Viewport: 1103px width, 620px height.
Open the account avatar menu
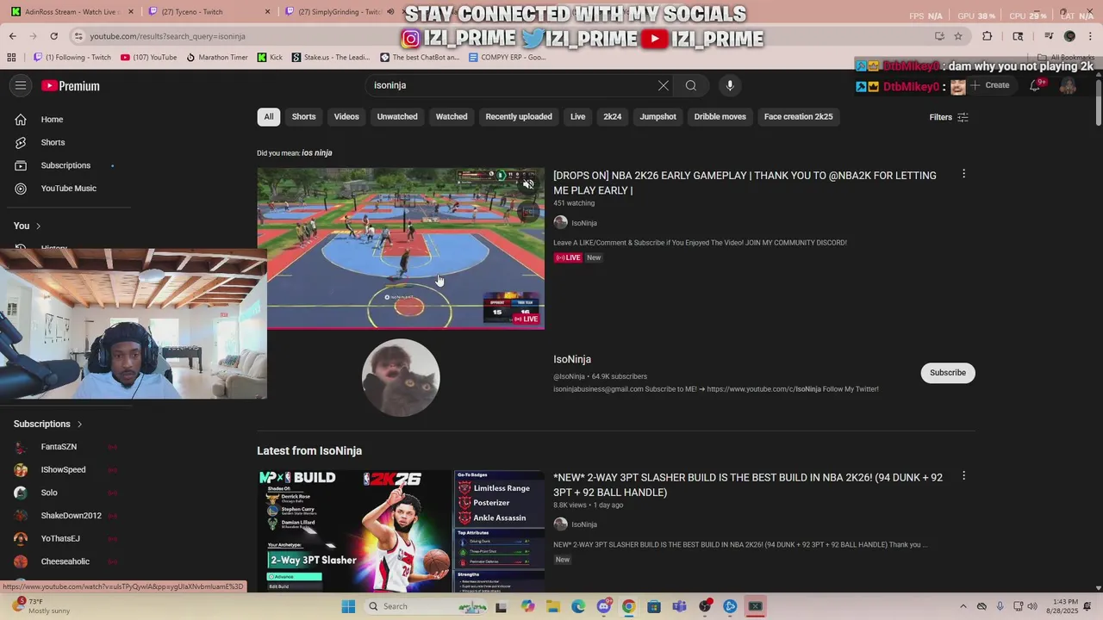1068,85
